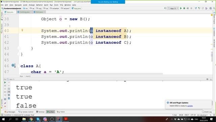Toggle scroll to end in Run console
The width and height of the screenshot is (216, 122).
(9, 92)
